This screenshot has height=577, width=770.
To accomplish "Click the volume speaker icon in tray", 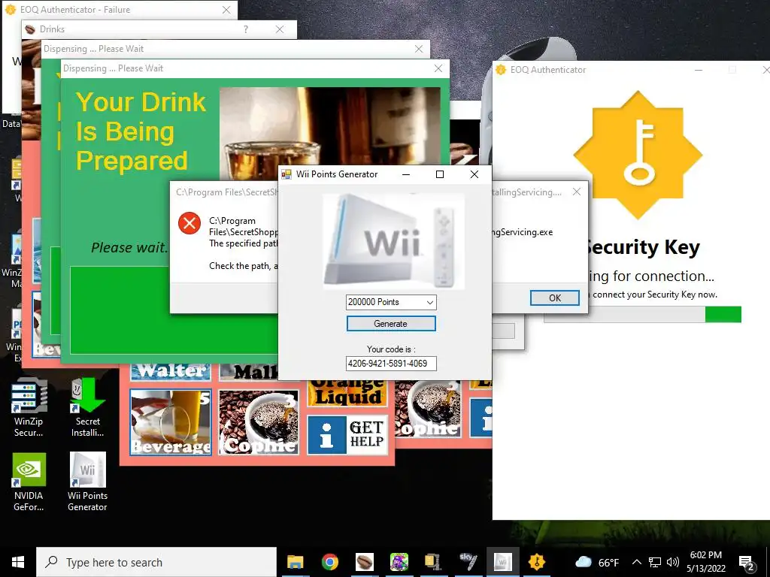I will [673, 562].
